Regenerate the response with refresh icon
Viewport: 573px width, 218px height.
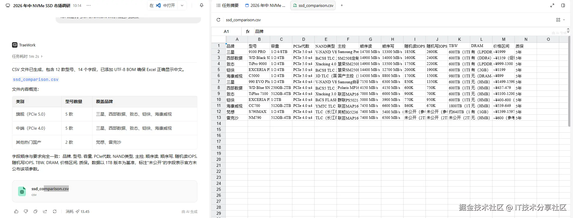(x=55, y=211)
